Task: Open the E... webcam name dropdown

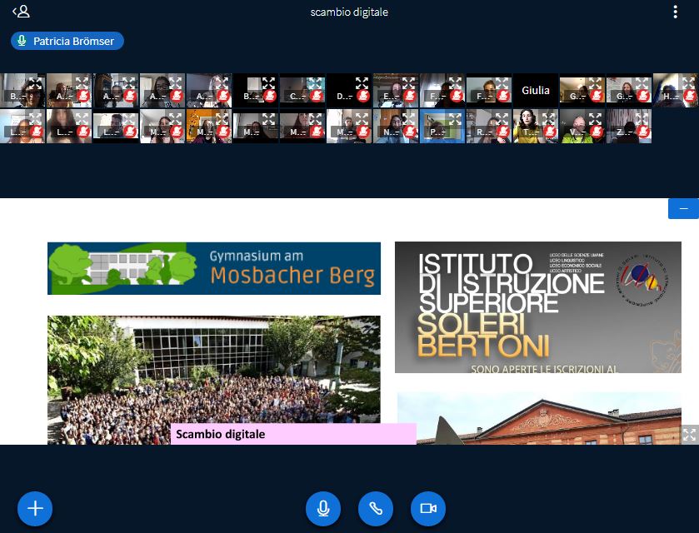Action: [x=391, y=97]
